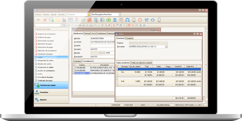Click the red power exit icon
The width and height of the screenshot is (242, 121).
132,25
